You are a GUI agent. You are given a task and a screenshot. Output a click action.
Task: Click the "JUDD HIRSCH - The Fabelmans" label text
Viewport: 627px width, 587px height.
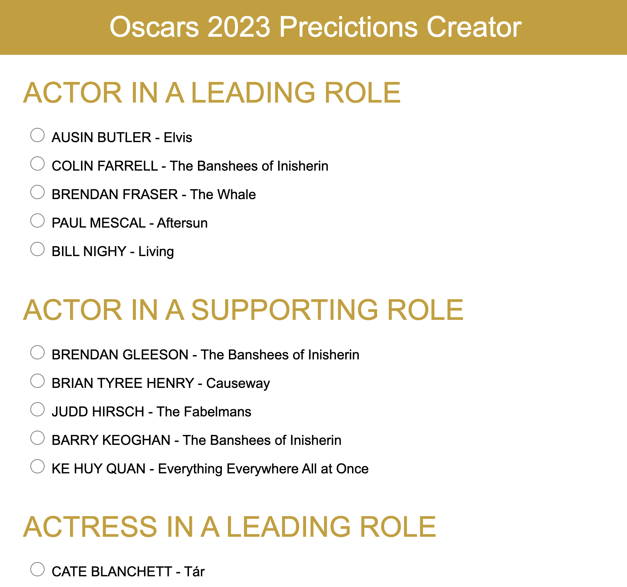151,412
